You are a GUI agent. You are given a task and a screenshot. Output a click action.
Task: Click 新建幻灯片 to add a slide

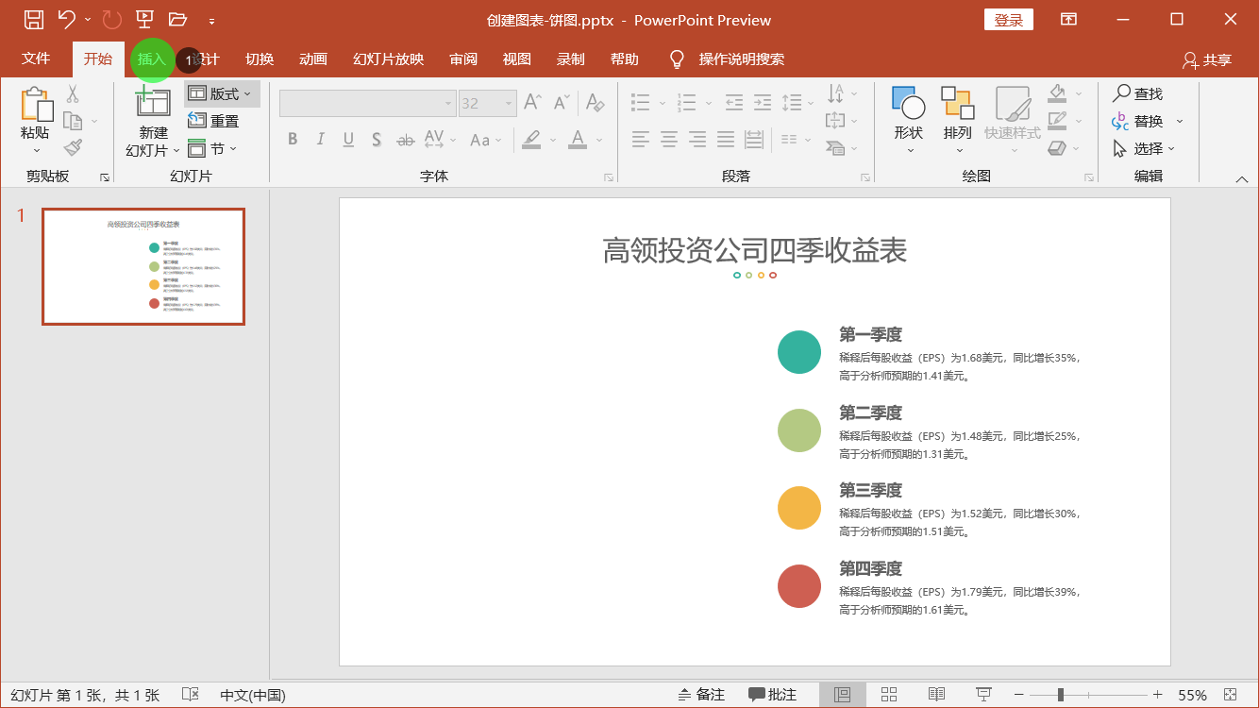click(x=152, y=120)
